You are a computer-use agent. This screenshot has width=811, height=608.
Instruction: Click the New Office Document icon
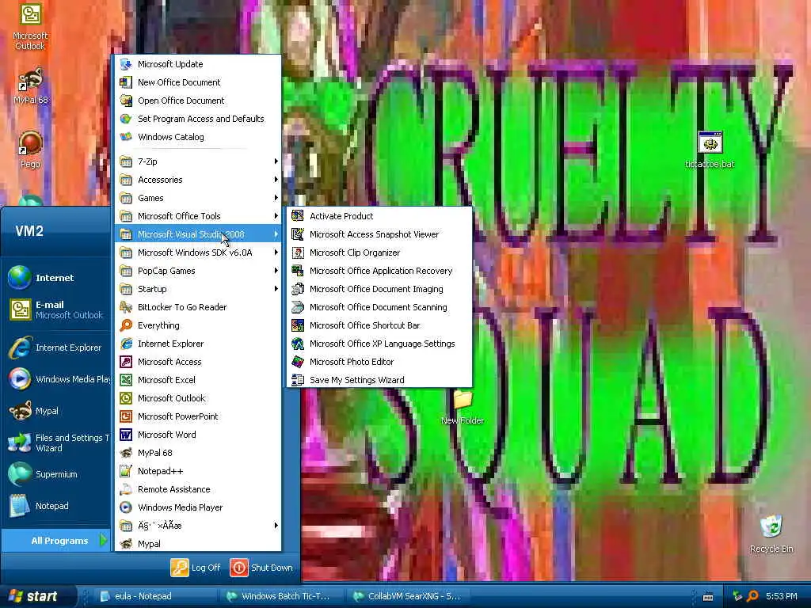click(x=126, y=82)
